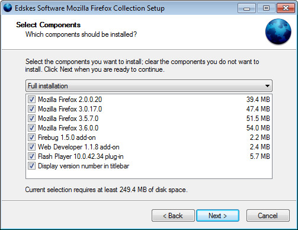
Task: Close the setup window
Action: click(286, 8)
